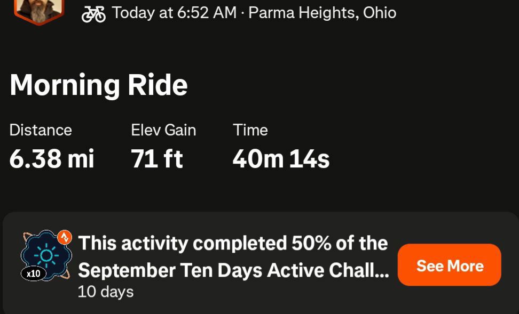The width and height of the screenshot is (519, 314).
Task: Click the small orange Strava logo badge
Action: click(x=65, y=237)
